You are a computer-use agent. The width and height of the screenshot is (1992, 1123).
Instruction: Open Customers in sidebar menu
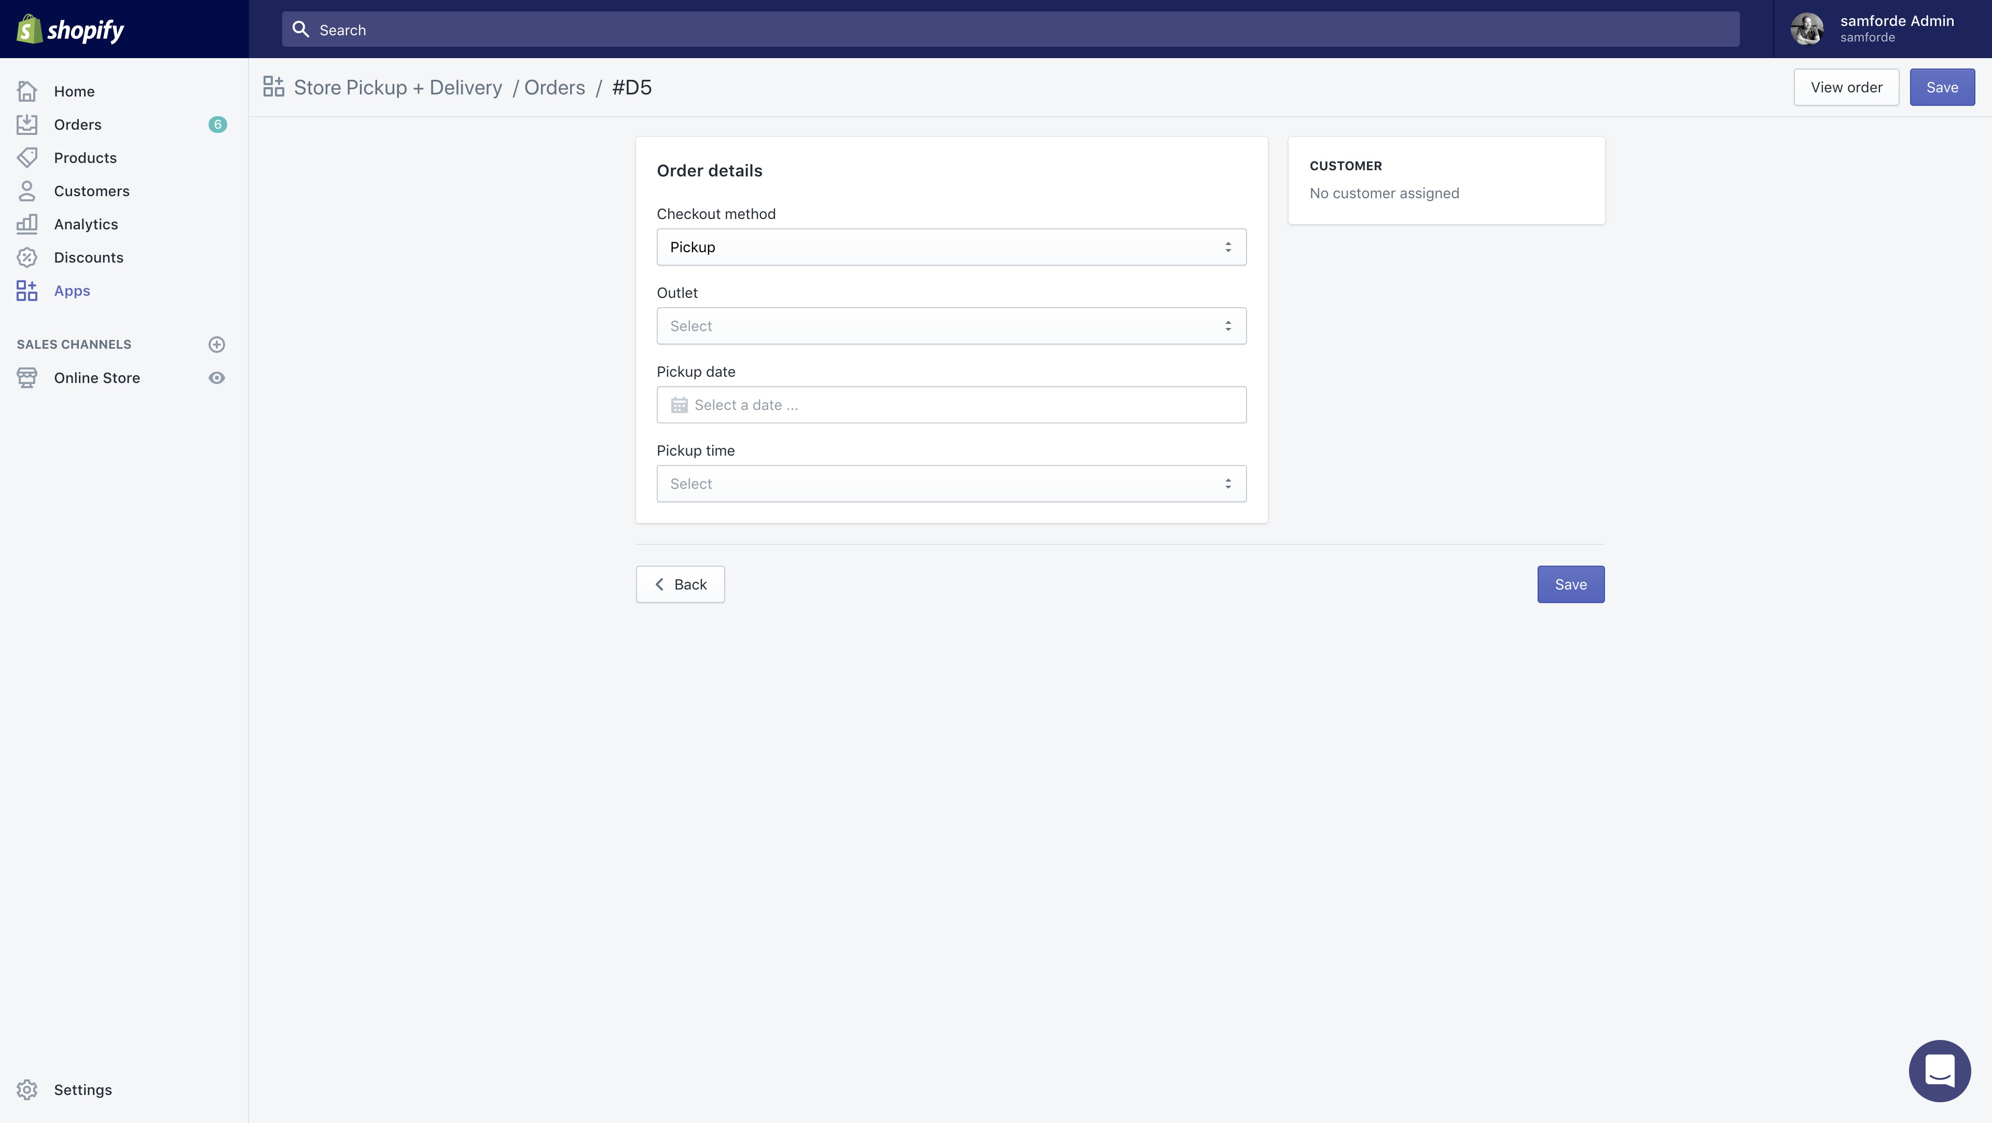[91, 191]
